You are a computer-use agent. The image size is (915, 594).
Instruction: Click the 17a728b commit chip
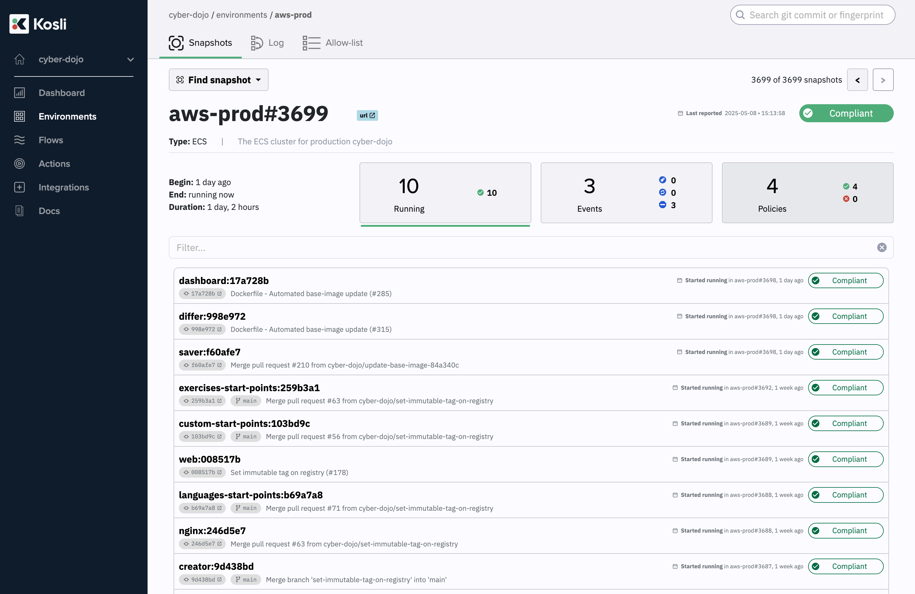(x=202, y=293)
